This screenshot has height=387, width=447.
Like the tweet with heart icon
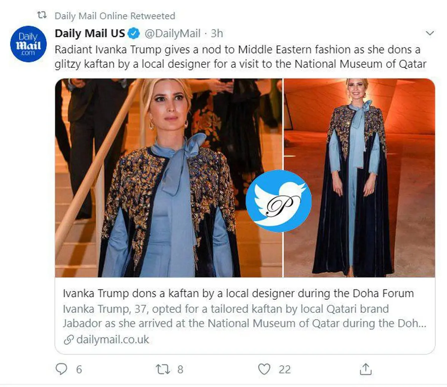(264, 369)
